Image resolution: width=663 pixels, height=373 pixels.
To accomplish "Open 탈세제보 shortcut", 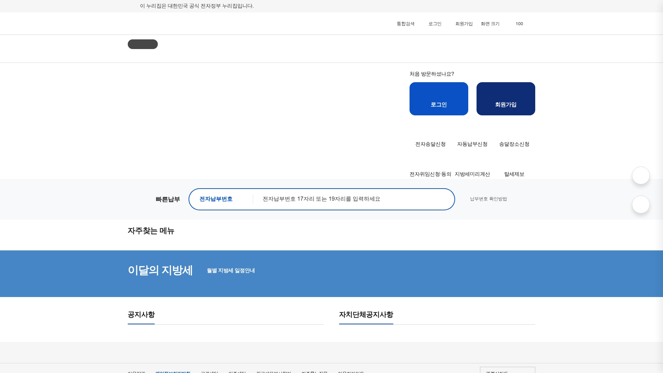I will click(x=514, y=174).
